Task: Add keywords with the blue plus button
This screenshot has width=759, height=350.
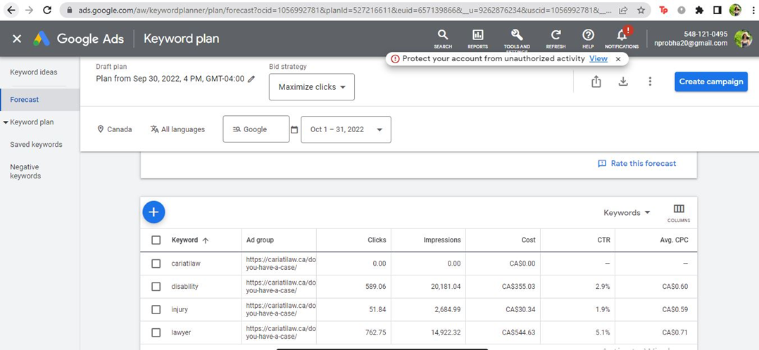Action: 154,212
